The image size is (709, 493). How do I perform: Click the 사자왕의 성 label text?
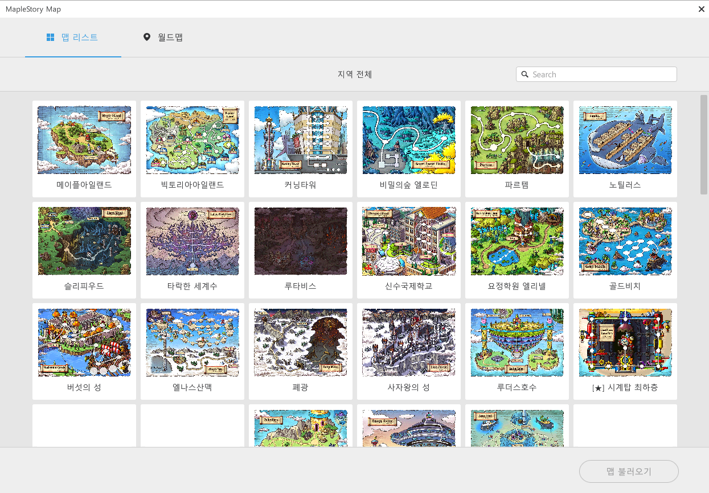coord(409,387)
